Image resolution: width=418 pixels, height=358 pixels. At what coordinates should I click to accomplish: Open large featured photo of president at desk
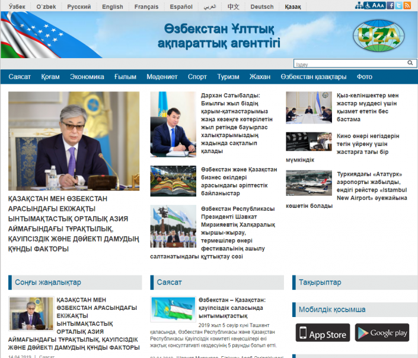[74, 141]
